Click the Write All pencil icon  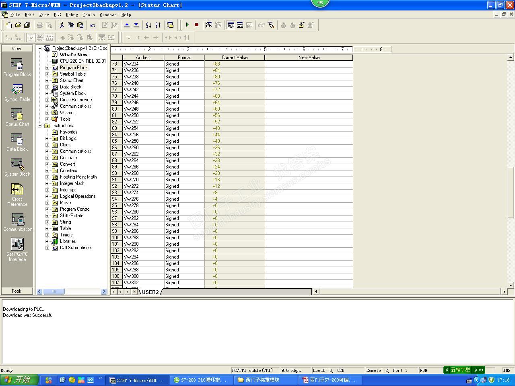point(271,25)
